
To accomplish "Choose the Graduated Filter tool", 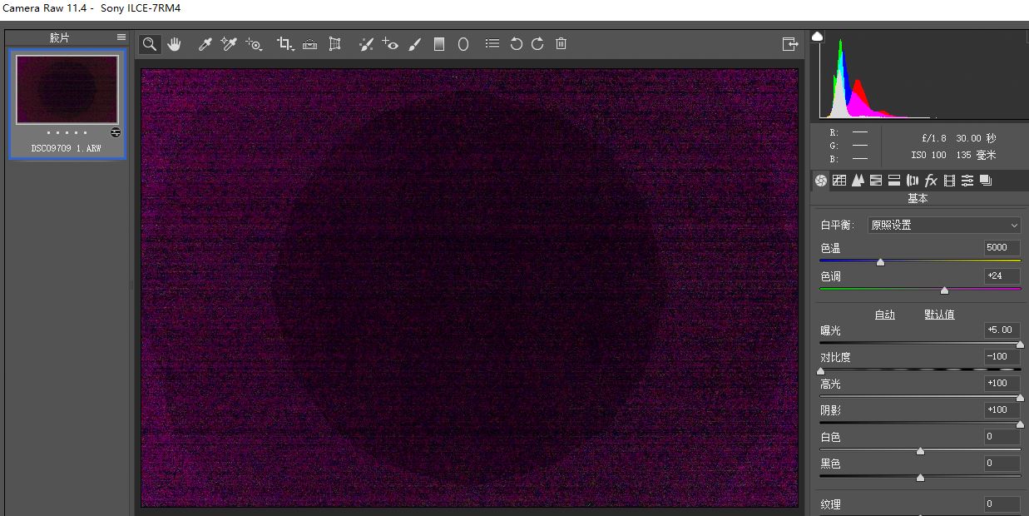I will [439, 44].
